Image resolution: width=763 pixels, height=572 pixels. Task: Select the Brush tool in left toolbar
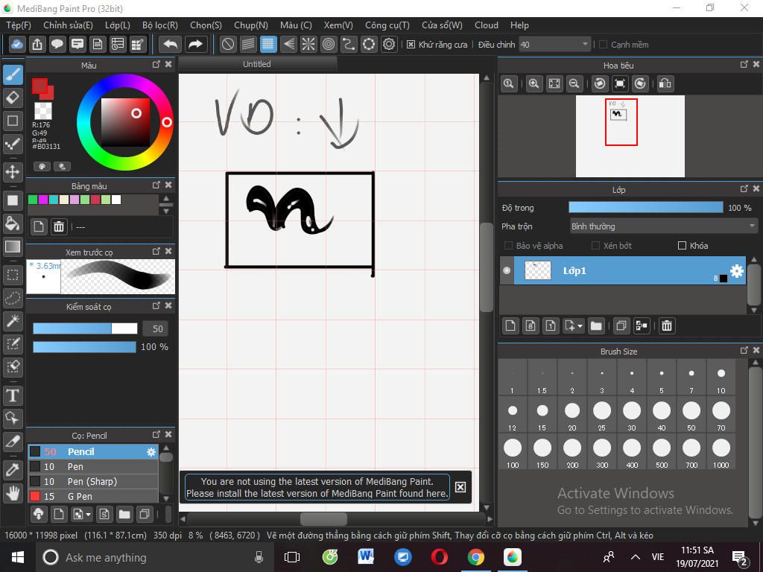click(13, 74)
